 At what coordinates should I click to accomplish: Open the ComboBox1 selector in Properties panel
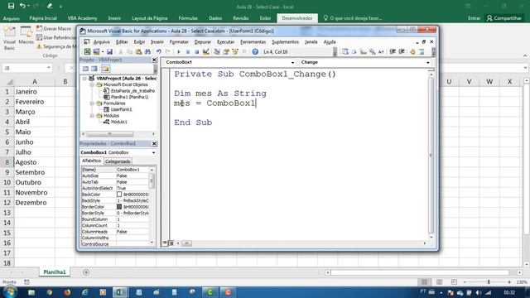[x=153, y=152]
